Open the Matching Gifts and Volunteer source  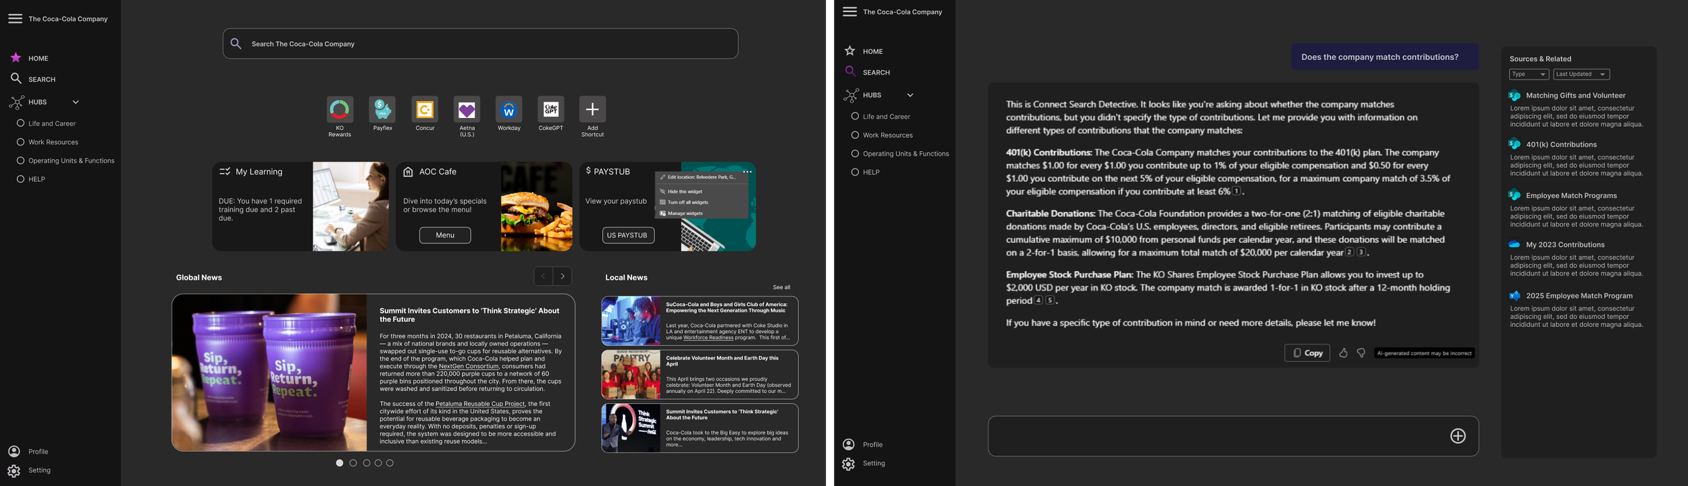[x=1575, y=96]
